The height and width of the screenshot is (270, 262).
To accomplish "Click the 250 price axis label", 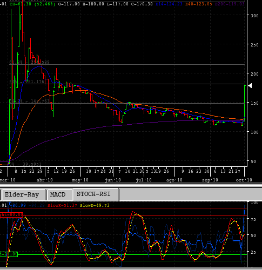I will click(x=254, y=45).
